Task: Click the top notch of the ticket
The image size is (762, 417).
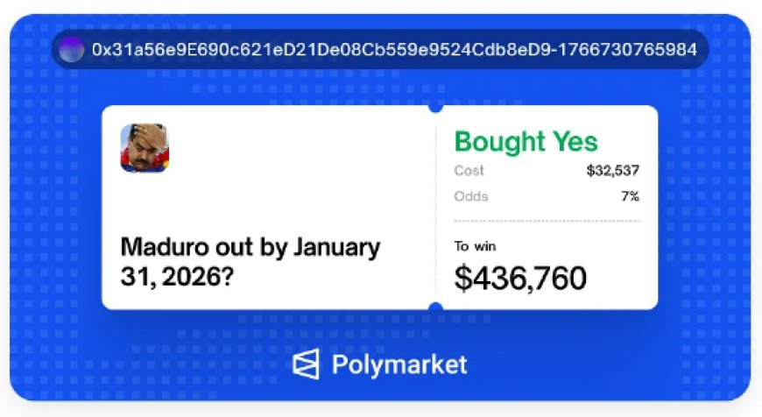Action: [435, 108]
